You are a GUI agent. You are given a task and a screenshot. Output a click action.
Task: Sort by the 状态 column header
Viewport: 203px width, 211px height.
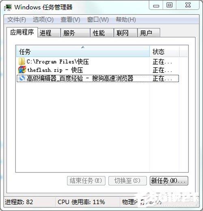click(164, 51)
